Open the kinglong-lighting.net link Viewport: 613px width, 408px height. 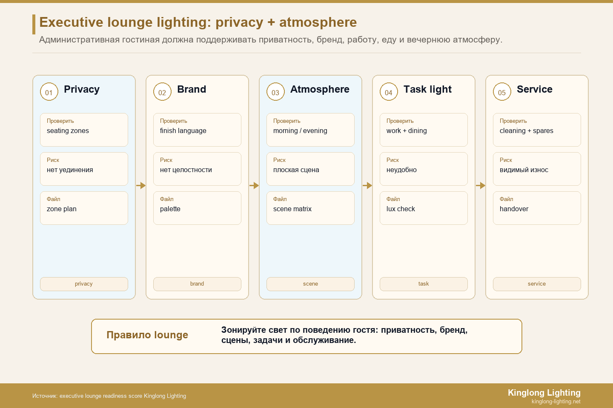point(556,402)
